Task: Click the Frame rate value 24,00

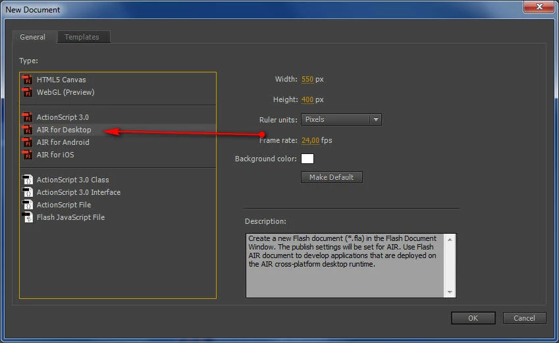Action: (x=310, y=140)
